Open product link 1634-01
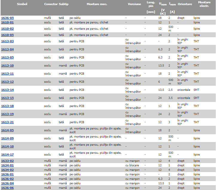Viewport: 216px width, 190px height. click(7, 165)
